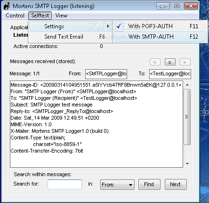Viewport: 209px width, 203px height.
Task: Open the search 'in:' From dropdown
Action: coord(117,185)
